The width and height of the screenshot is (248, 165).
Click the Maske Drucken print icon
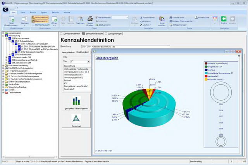pos(90,19)
